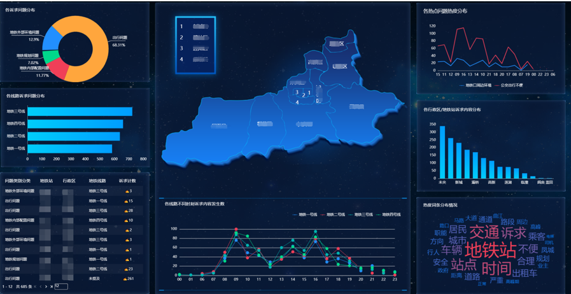Click the icon beside count 261
Screen dimensions: 571x294
click(x=125, y=279)
